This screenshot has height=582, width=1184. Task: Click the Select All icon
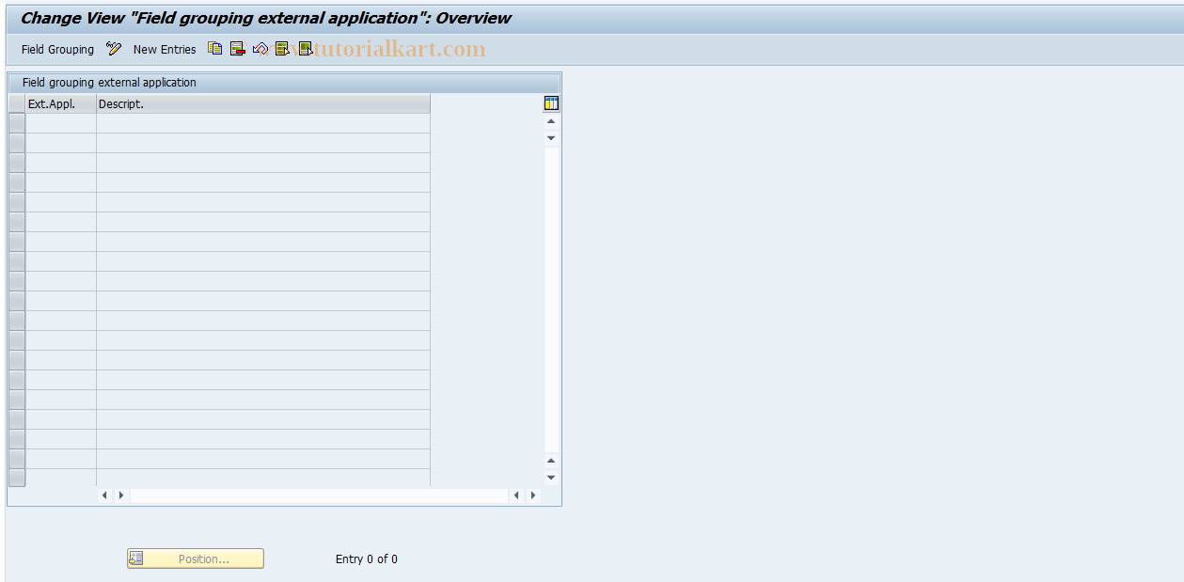point(282,49)
